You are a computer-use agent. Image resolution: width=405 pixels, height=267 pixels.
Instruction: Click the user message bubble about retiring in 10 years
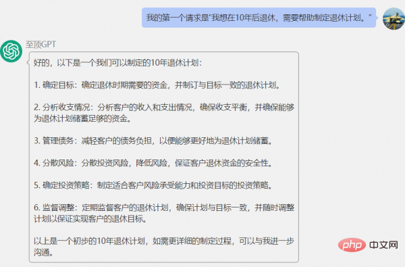point(259,18)
